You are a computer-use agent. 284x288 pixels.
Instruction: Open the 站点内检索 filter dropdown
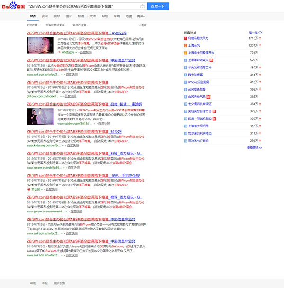[80, 25]
